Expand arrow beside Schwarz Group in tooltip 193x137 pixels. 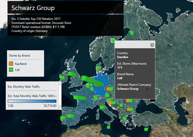[147, 89]
